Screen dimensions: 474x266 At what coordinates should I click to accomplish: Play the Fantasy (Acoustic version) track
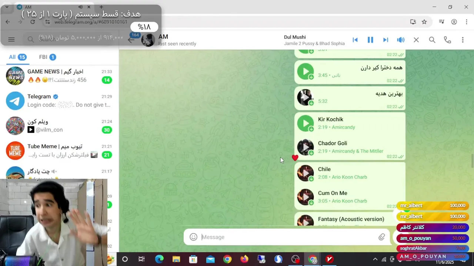pos(305,221)
